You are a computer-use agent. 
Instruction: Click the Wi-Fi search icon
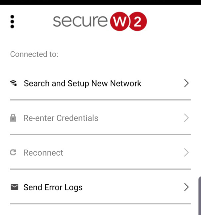[x=13, y=83]
